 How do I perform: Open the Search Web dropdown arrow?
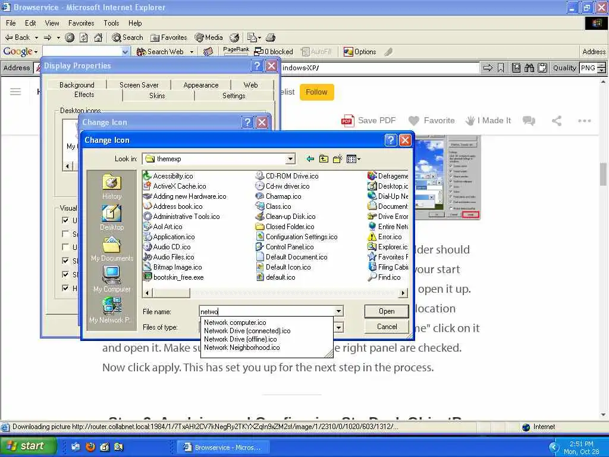coord(192,52)
